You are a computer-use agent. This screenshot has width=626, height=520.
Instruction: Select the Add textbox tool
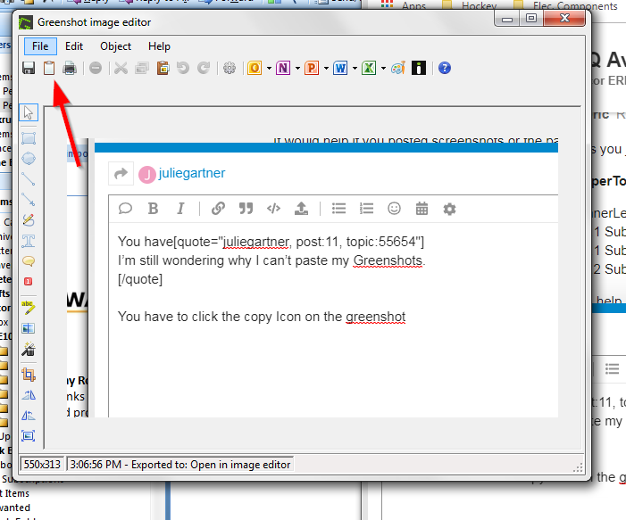(29, 241)
